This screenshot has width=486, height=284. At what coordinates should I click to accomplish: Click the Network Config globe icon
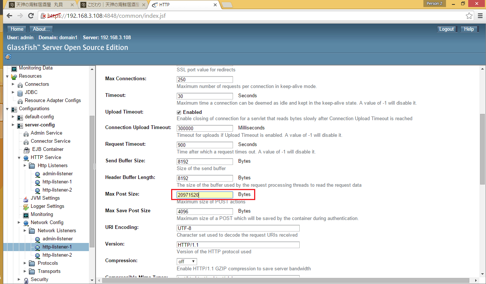pyautogui.click(x=26, y=223)
